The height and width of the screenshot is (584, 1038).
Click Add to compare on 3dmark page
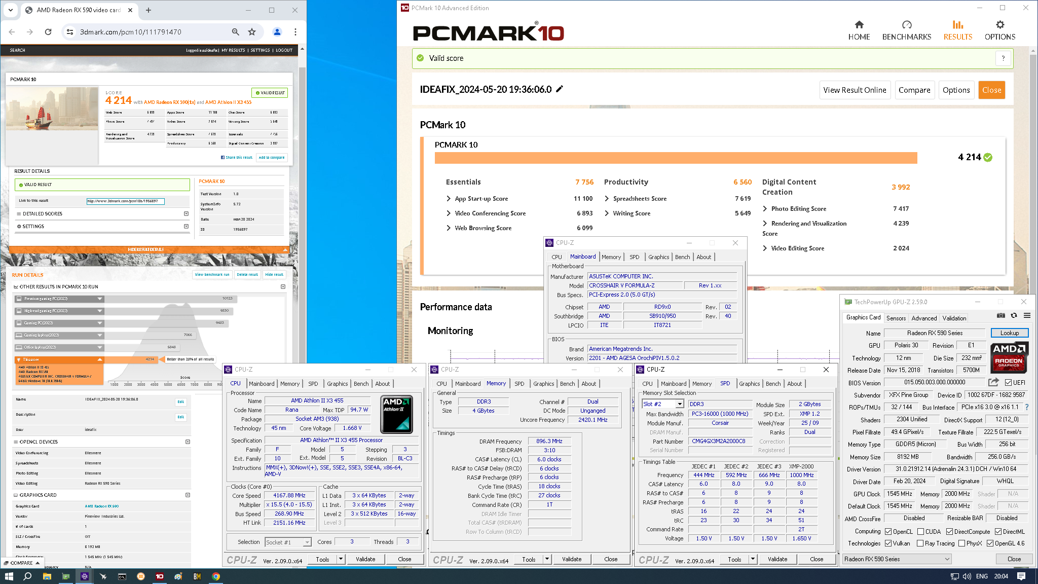tap(272, 158)
